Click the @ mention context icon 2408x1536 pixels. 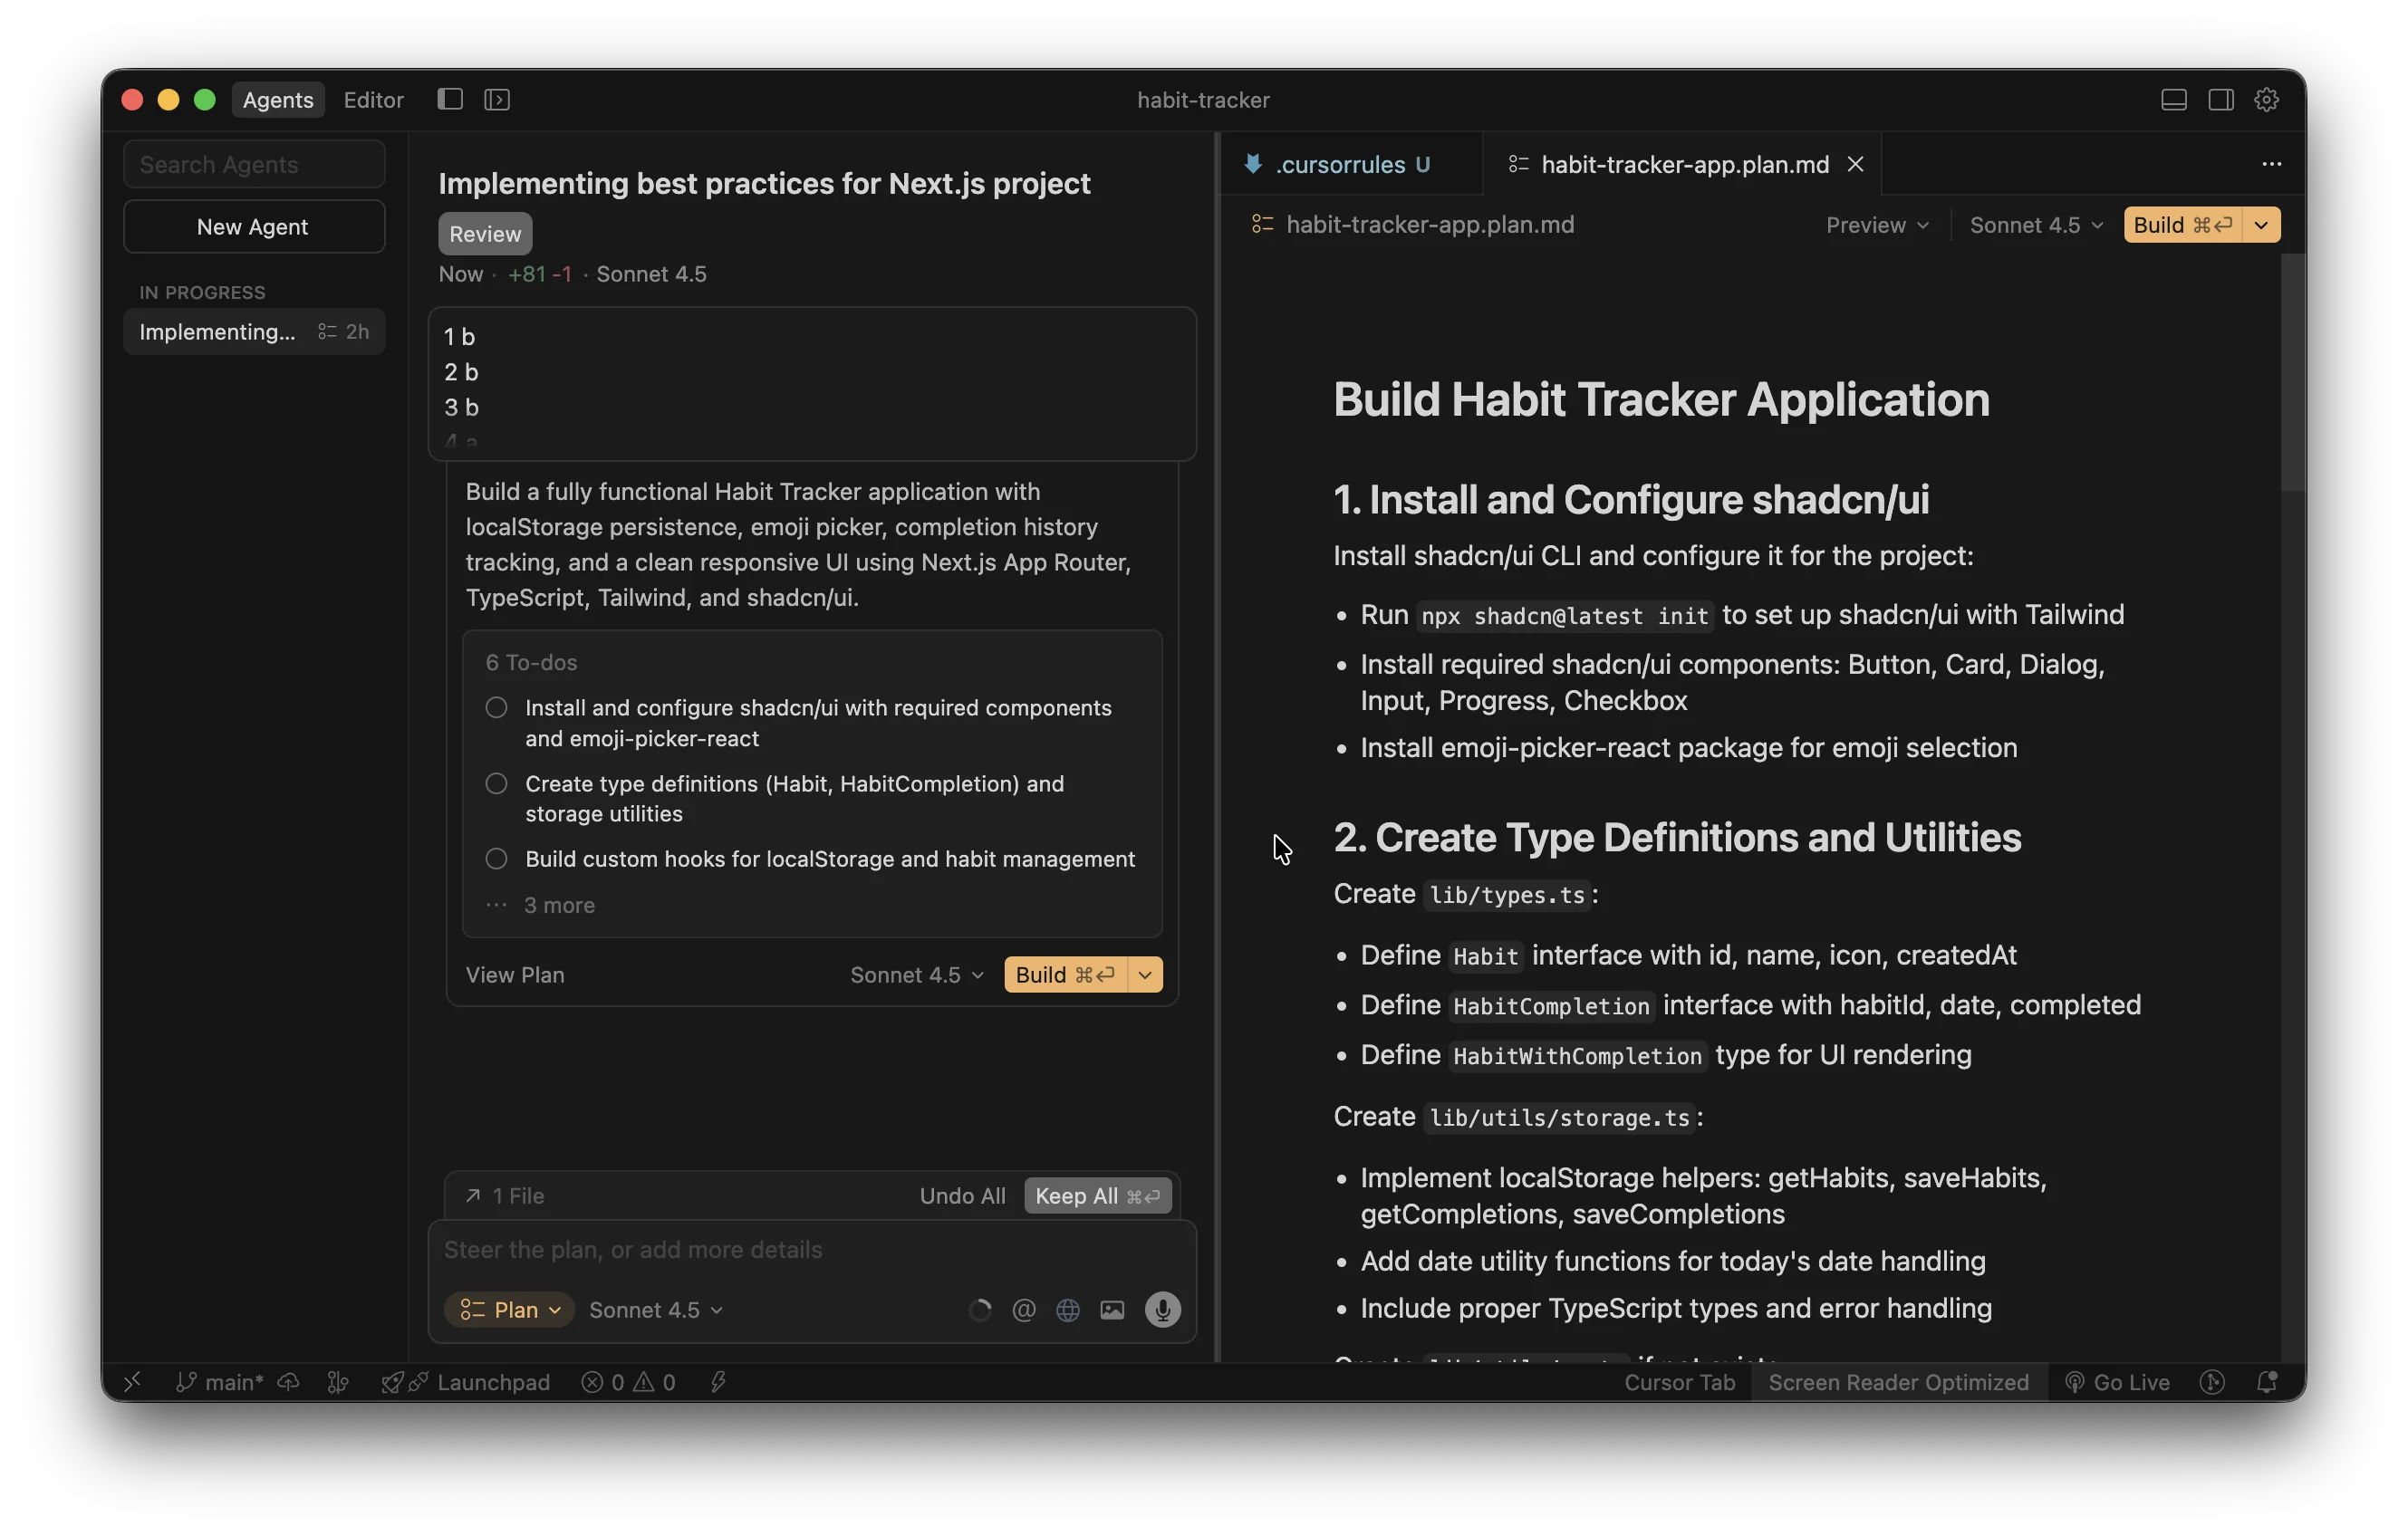[1023, 1310]
